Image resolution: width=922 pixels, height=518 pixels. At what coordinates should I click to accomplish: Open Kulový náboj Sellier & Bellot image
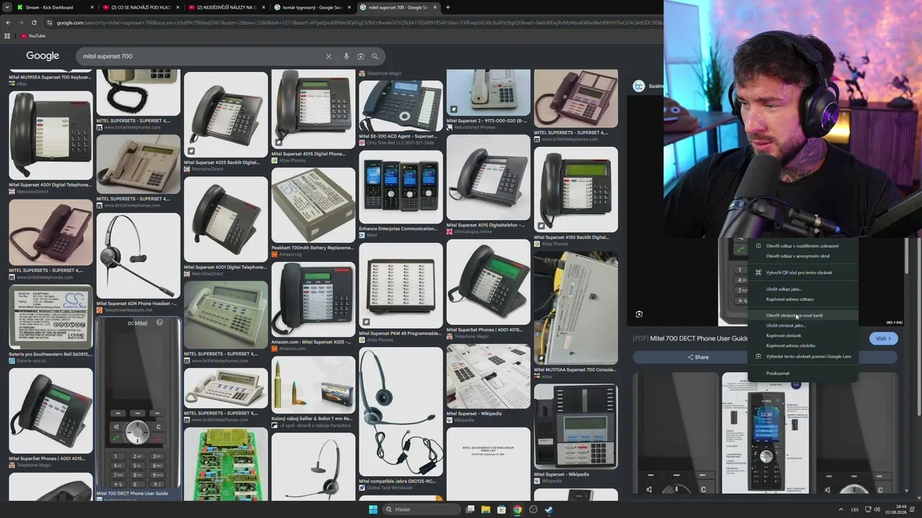[313, 387]
